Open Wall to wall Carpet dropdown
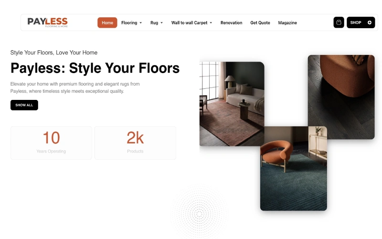Viewport: 382px width, 239px height. coord(192,22)
